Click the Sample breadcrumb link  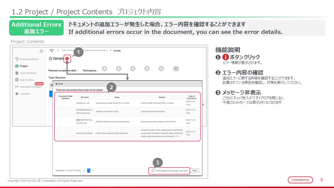(x=117, y=51)
